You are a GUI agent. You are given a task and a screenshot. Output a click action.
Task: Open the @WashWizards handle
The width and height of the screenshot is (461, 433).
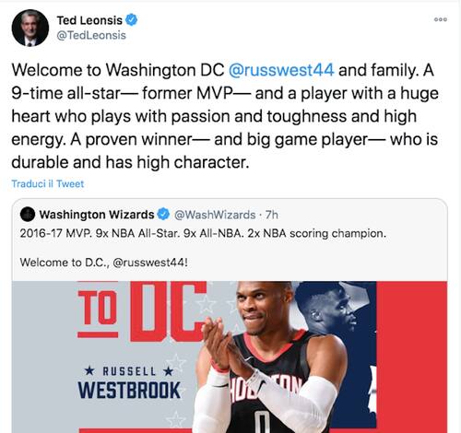pyautogui.click(x=215, y=215)
